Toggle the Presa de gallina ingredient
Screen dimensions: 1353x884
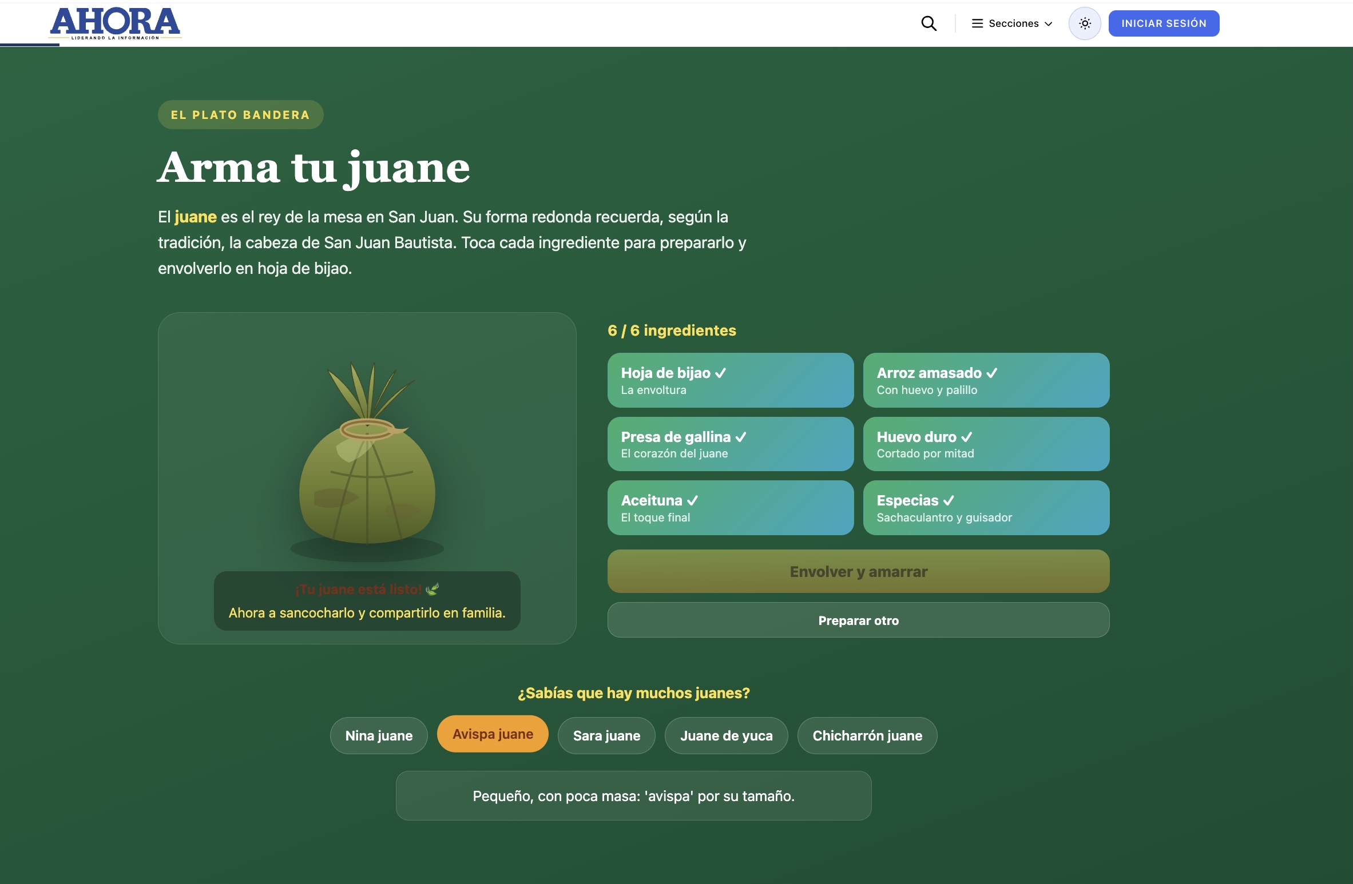tap(731, 444)
